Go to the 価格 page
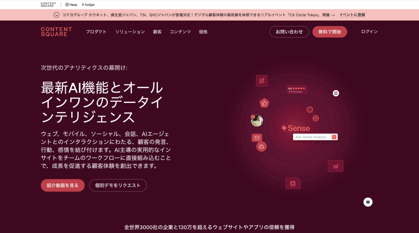Viewport: 419px width, 233px height. 203,32
